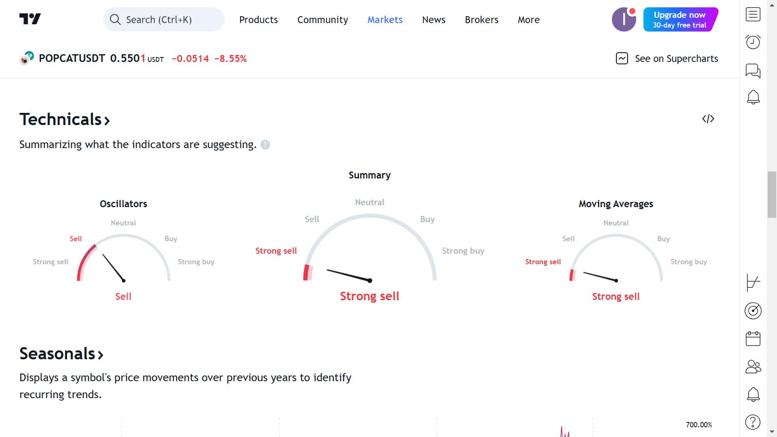Click the TradingView logo

click(x=30, y=19)
